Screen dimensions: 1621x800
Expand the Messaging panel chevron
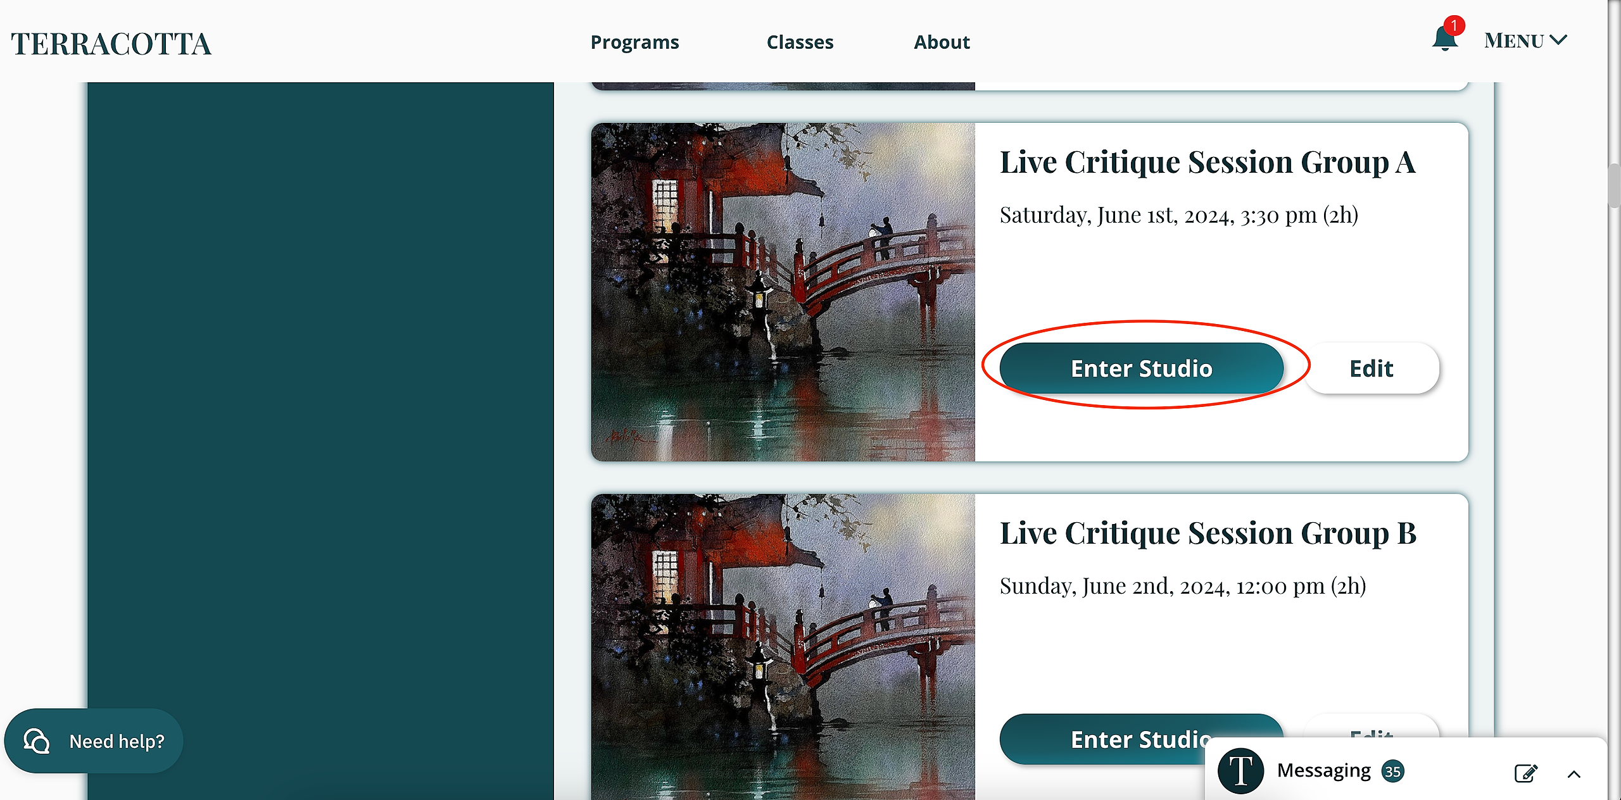click(x=1574, y=773)
